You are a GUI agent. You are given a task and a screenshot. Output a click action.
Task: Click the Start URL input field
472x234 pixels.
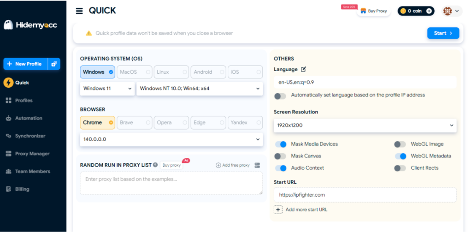pyautogui.click(x=365, y=195)
